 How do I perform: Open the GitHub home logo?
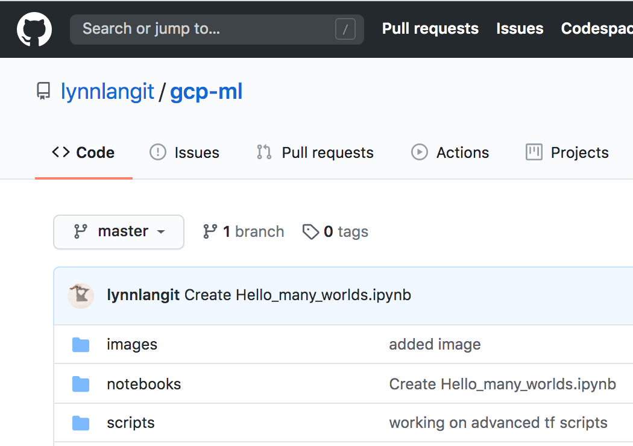(34, 29)
